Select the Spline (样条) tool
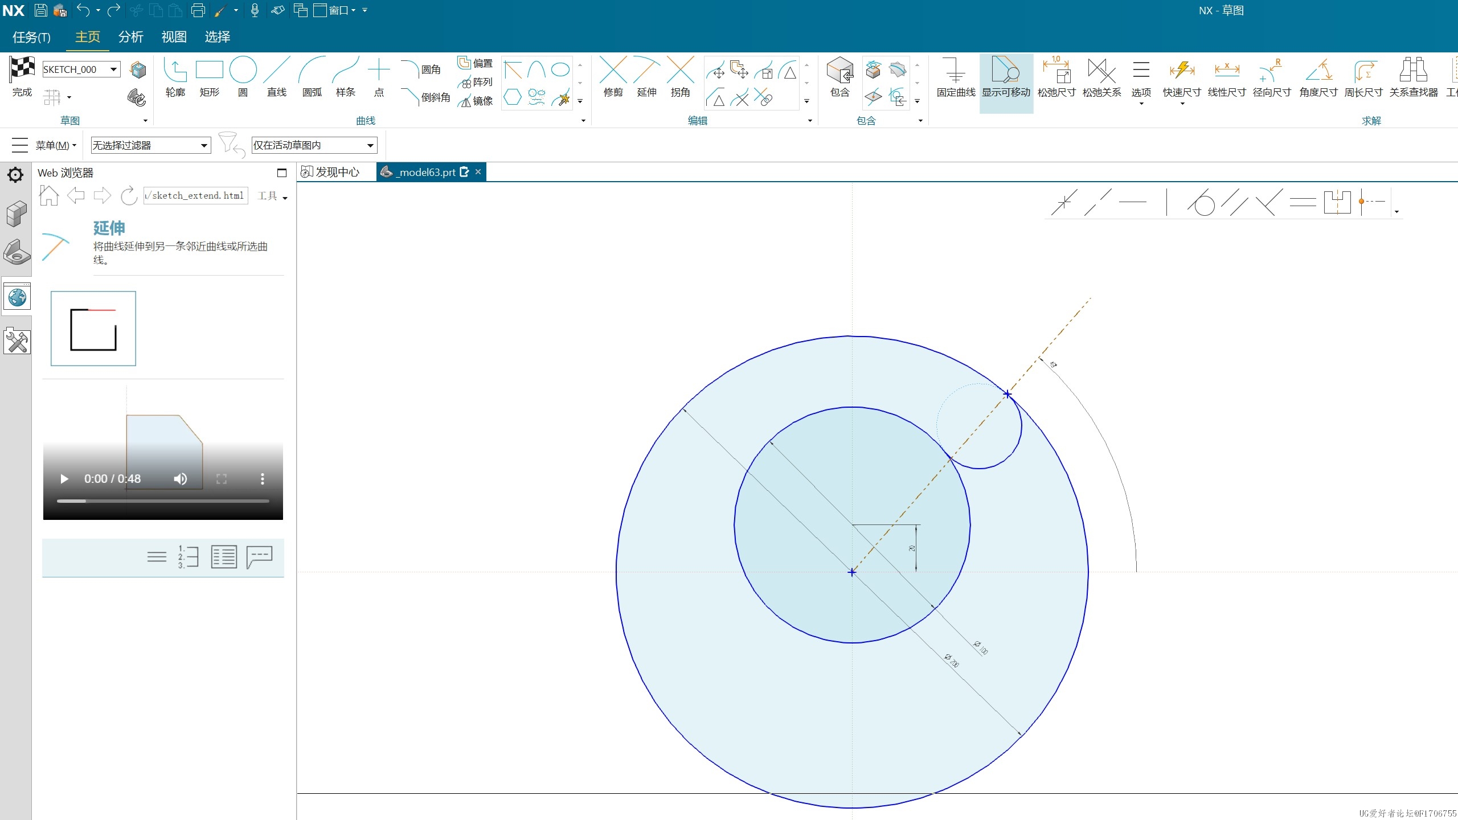 click(346, 77)
